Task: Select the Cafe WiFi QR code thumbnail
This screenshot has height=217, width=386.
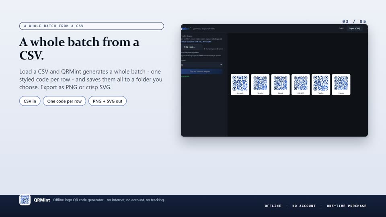Action: [301, 84]
